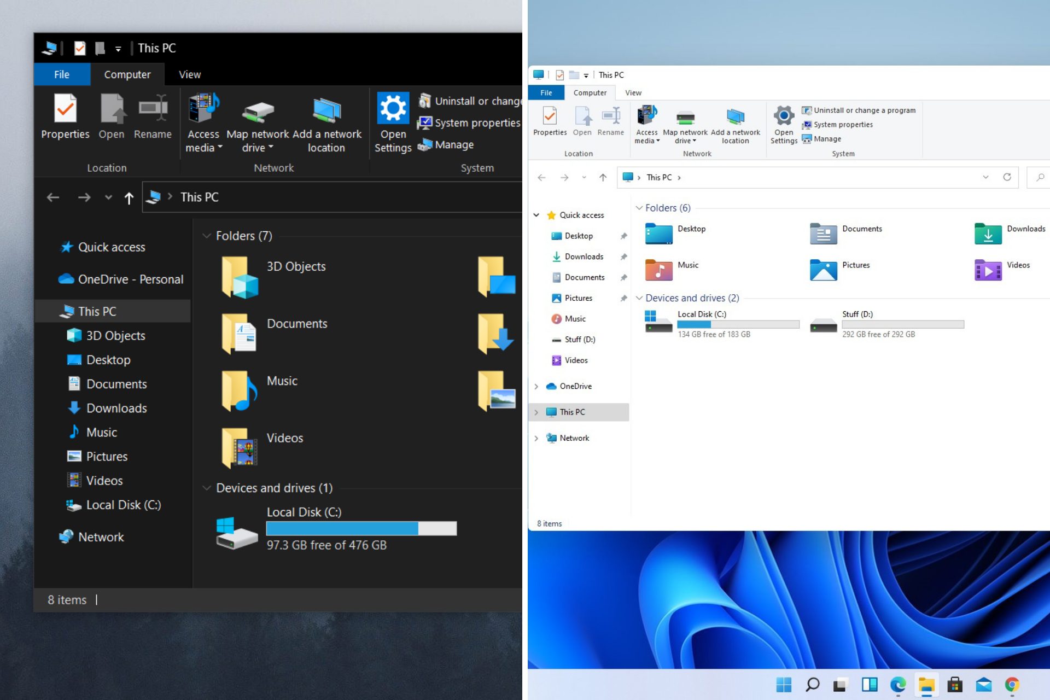The height and width of the screenshot is (700, 1050).
Task: Collapse Quick access tree in light window
Action: pyautogui.click(x=536, y=215)
